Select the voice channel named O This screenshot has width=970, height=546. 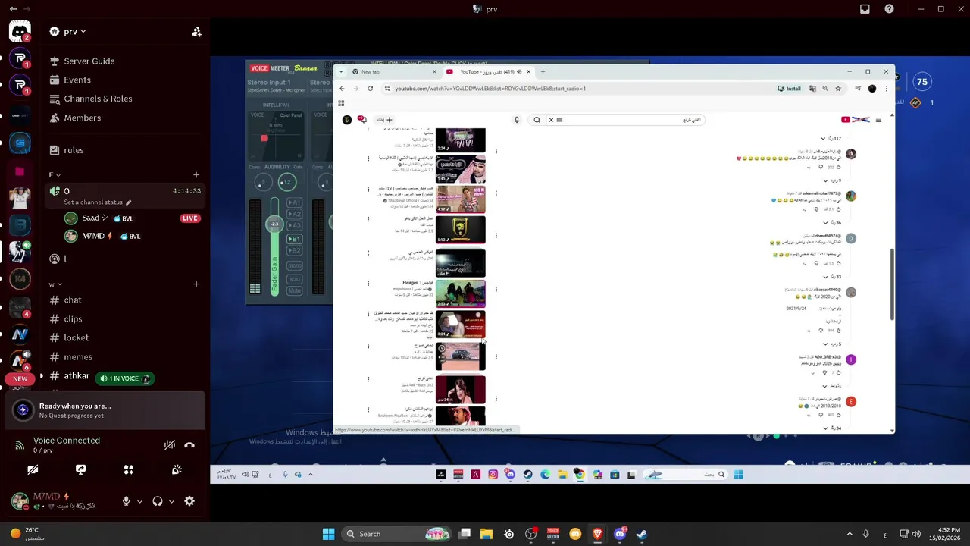coord(124,191)
